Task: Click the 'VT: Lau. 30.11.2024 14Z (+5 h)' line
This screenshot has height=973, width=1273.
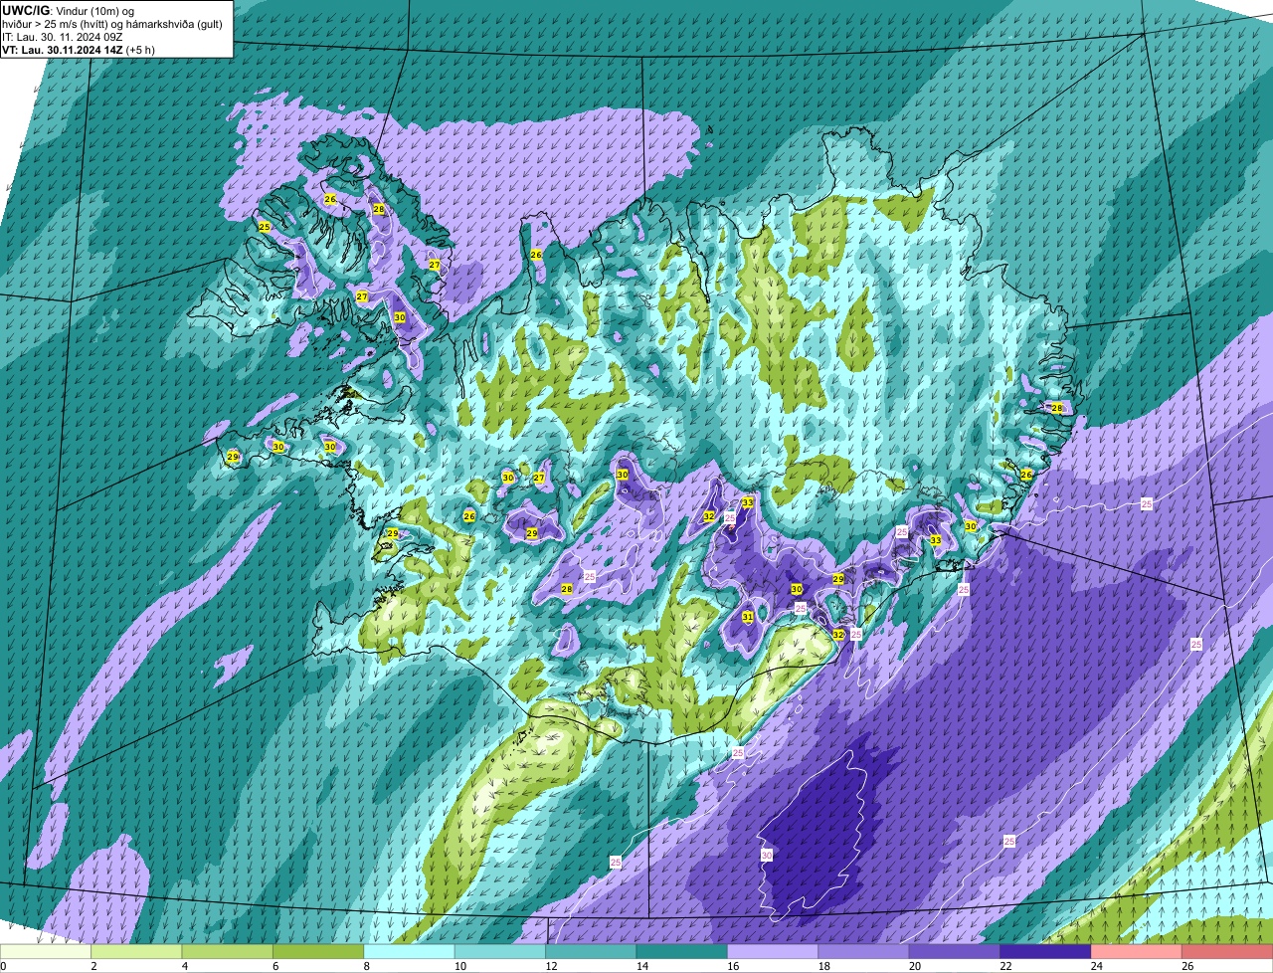Action: 79,50
